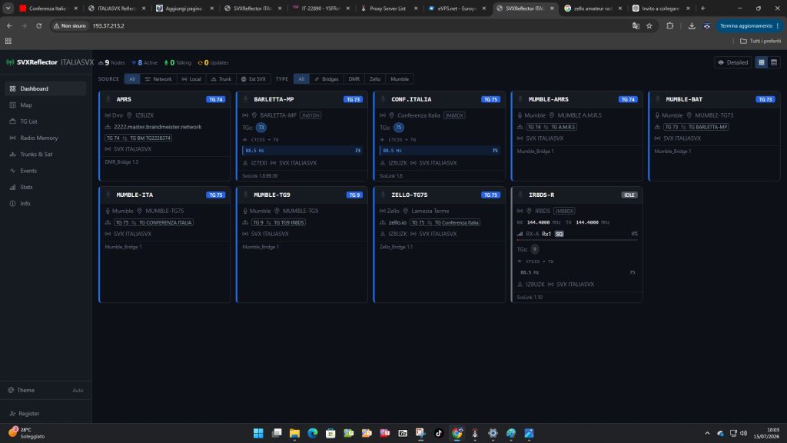Screen dimensions: 787x443
Task: Switch to the card grid view icon
Action: pyautogui.click(x=762, y=62)
